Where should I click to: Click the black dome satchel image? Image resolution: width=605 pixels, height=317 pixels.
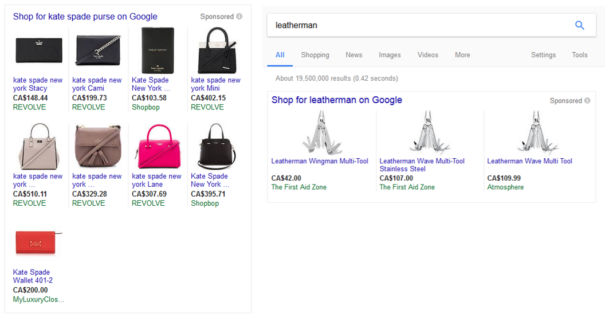[217, 146]
